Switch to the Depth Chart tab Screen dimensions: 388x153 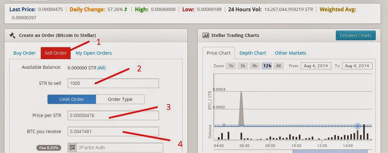pyautogui.click(x=253, y=53)
